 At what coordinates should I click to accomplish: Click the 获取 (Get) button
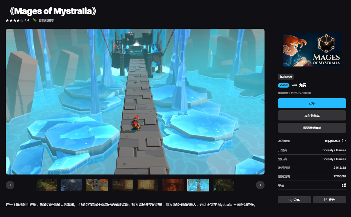tap(312, 103)
